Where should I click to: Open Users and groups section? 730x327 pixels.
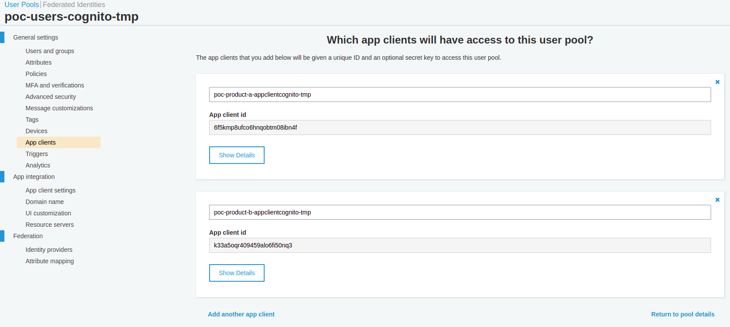(50, 51)
